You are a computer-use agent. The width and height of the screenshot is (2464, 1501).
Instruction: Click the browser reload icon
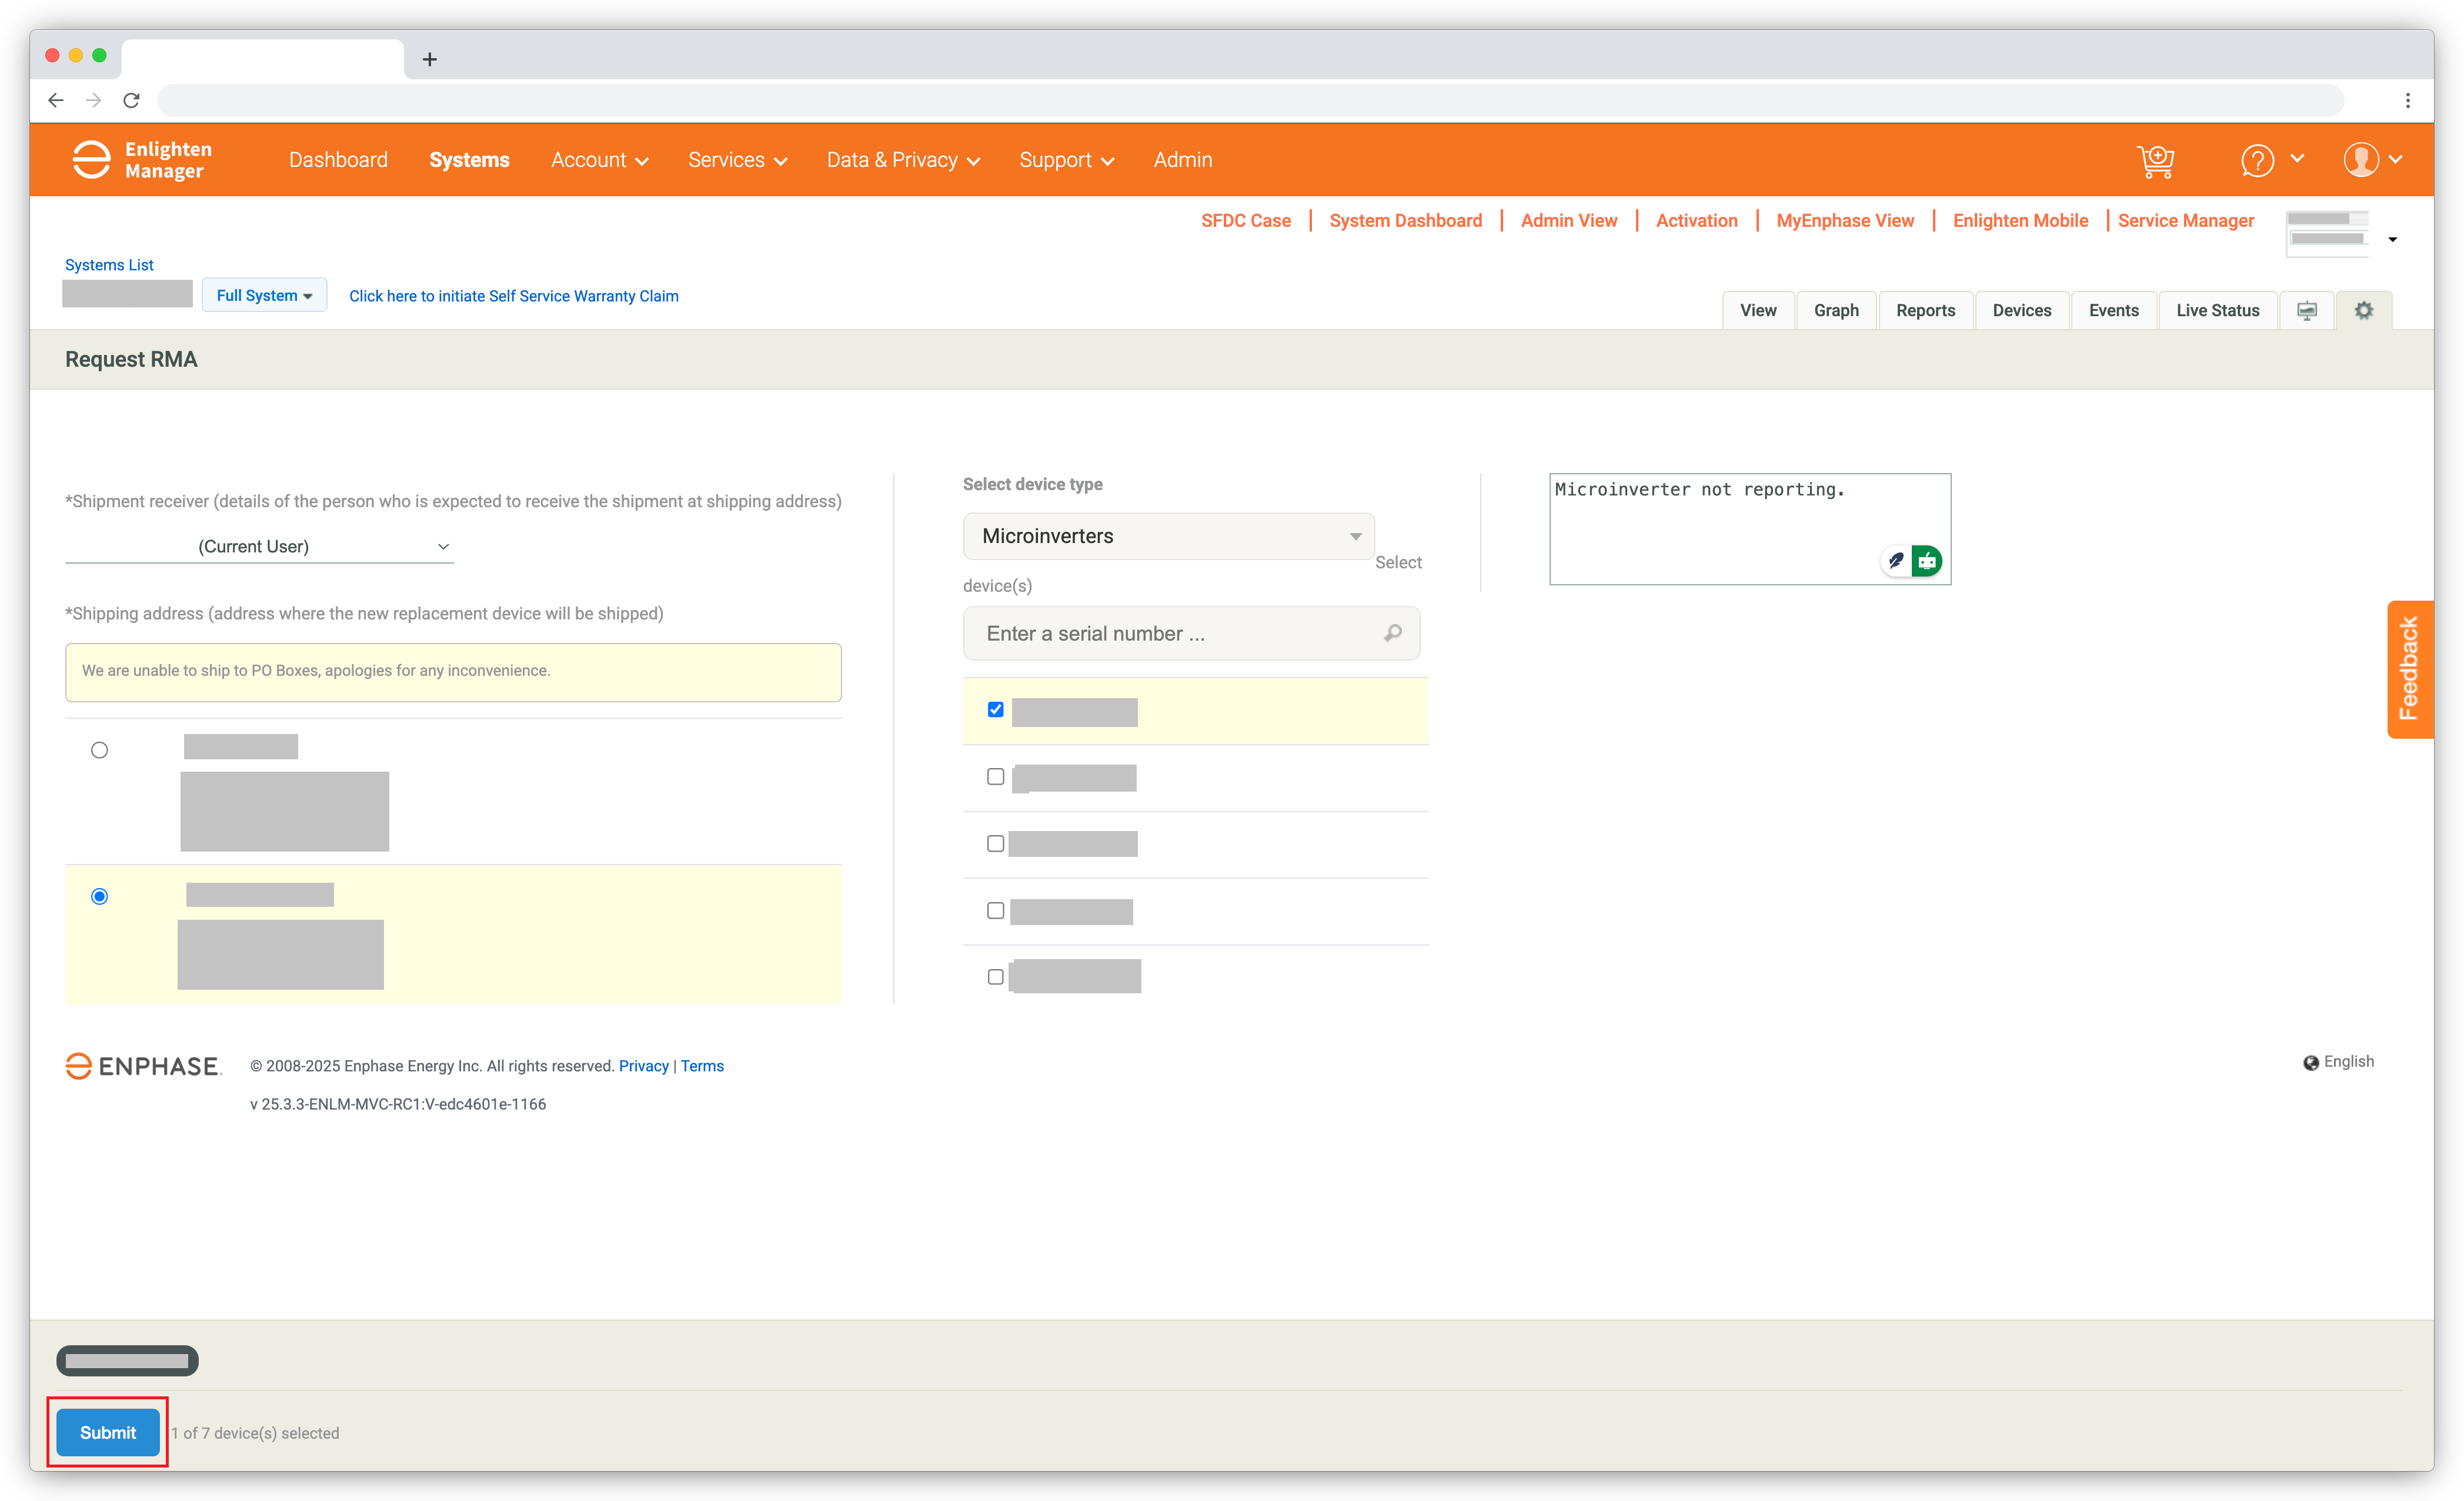click(131, 100)
